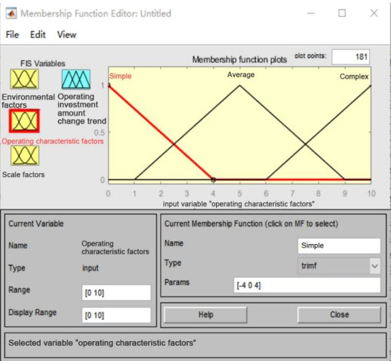Select the Operating investment amount change trend icon
Image resolution: width=391 pixels, height=361 pixels.
[76, 79]
